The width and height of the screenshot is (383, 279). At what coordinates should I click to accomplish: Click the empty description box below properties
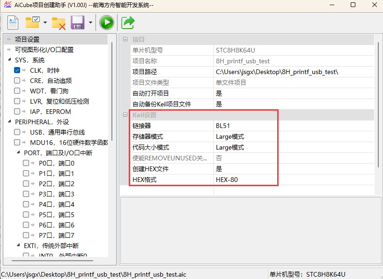pos(250,230)
